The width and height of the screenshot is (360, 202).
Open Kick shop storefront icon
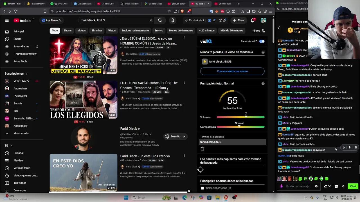pyautogui.click(x=336, y=186)
